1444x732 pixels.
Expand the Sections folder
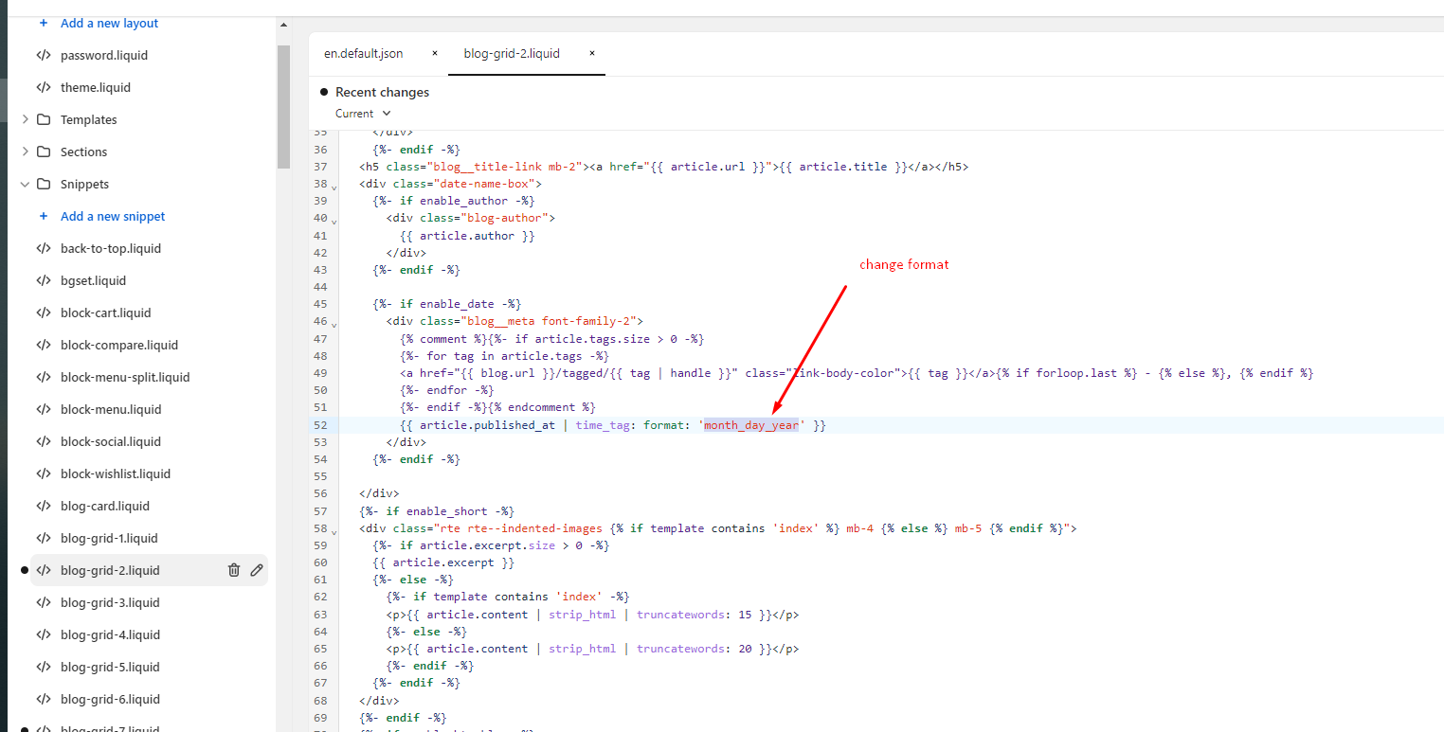pyautogui.click(x=25, y=152)
